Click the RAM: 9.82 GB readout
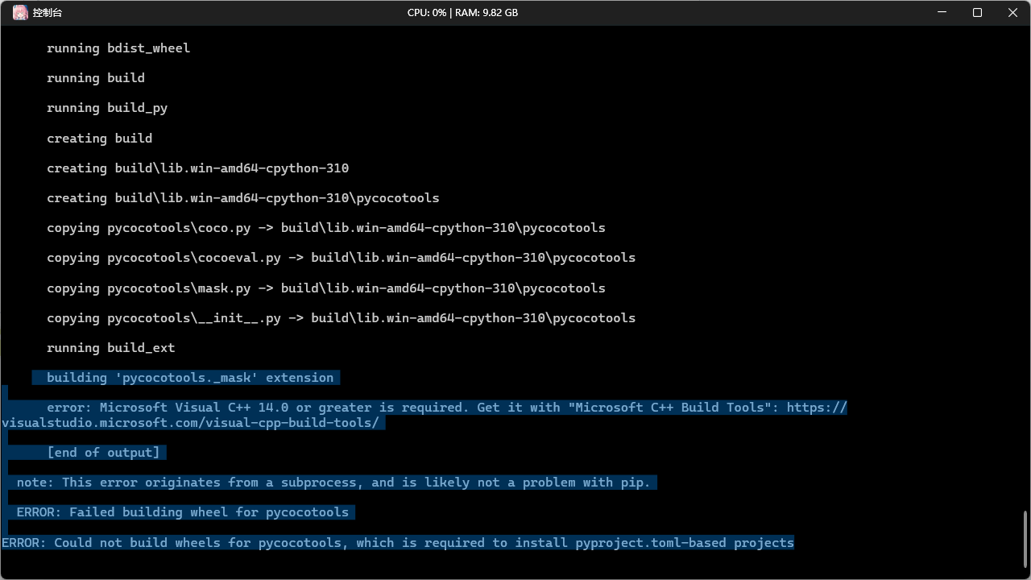 [487, 12]
